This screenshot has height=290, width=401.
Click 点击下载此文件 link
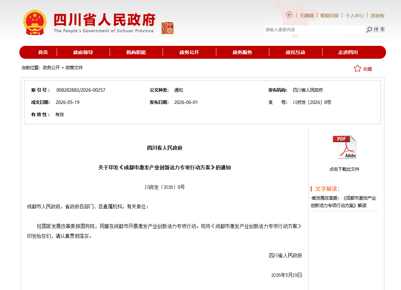pos(344,169)
